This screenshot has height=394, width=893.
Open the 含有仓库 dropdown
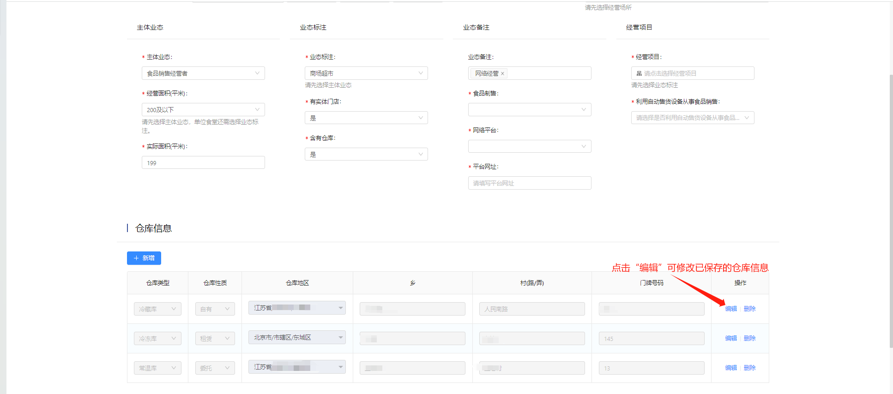click(366, 155)
